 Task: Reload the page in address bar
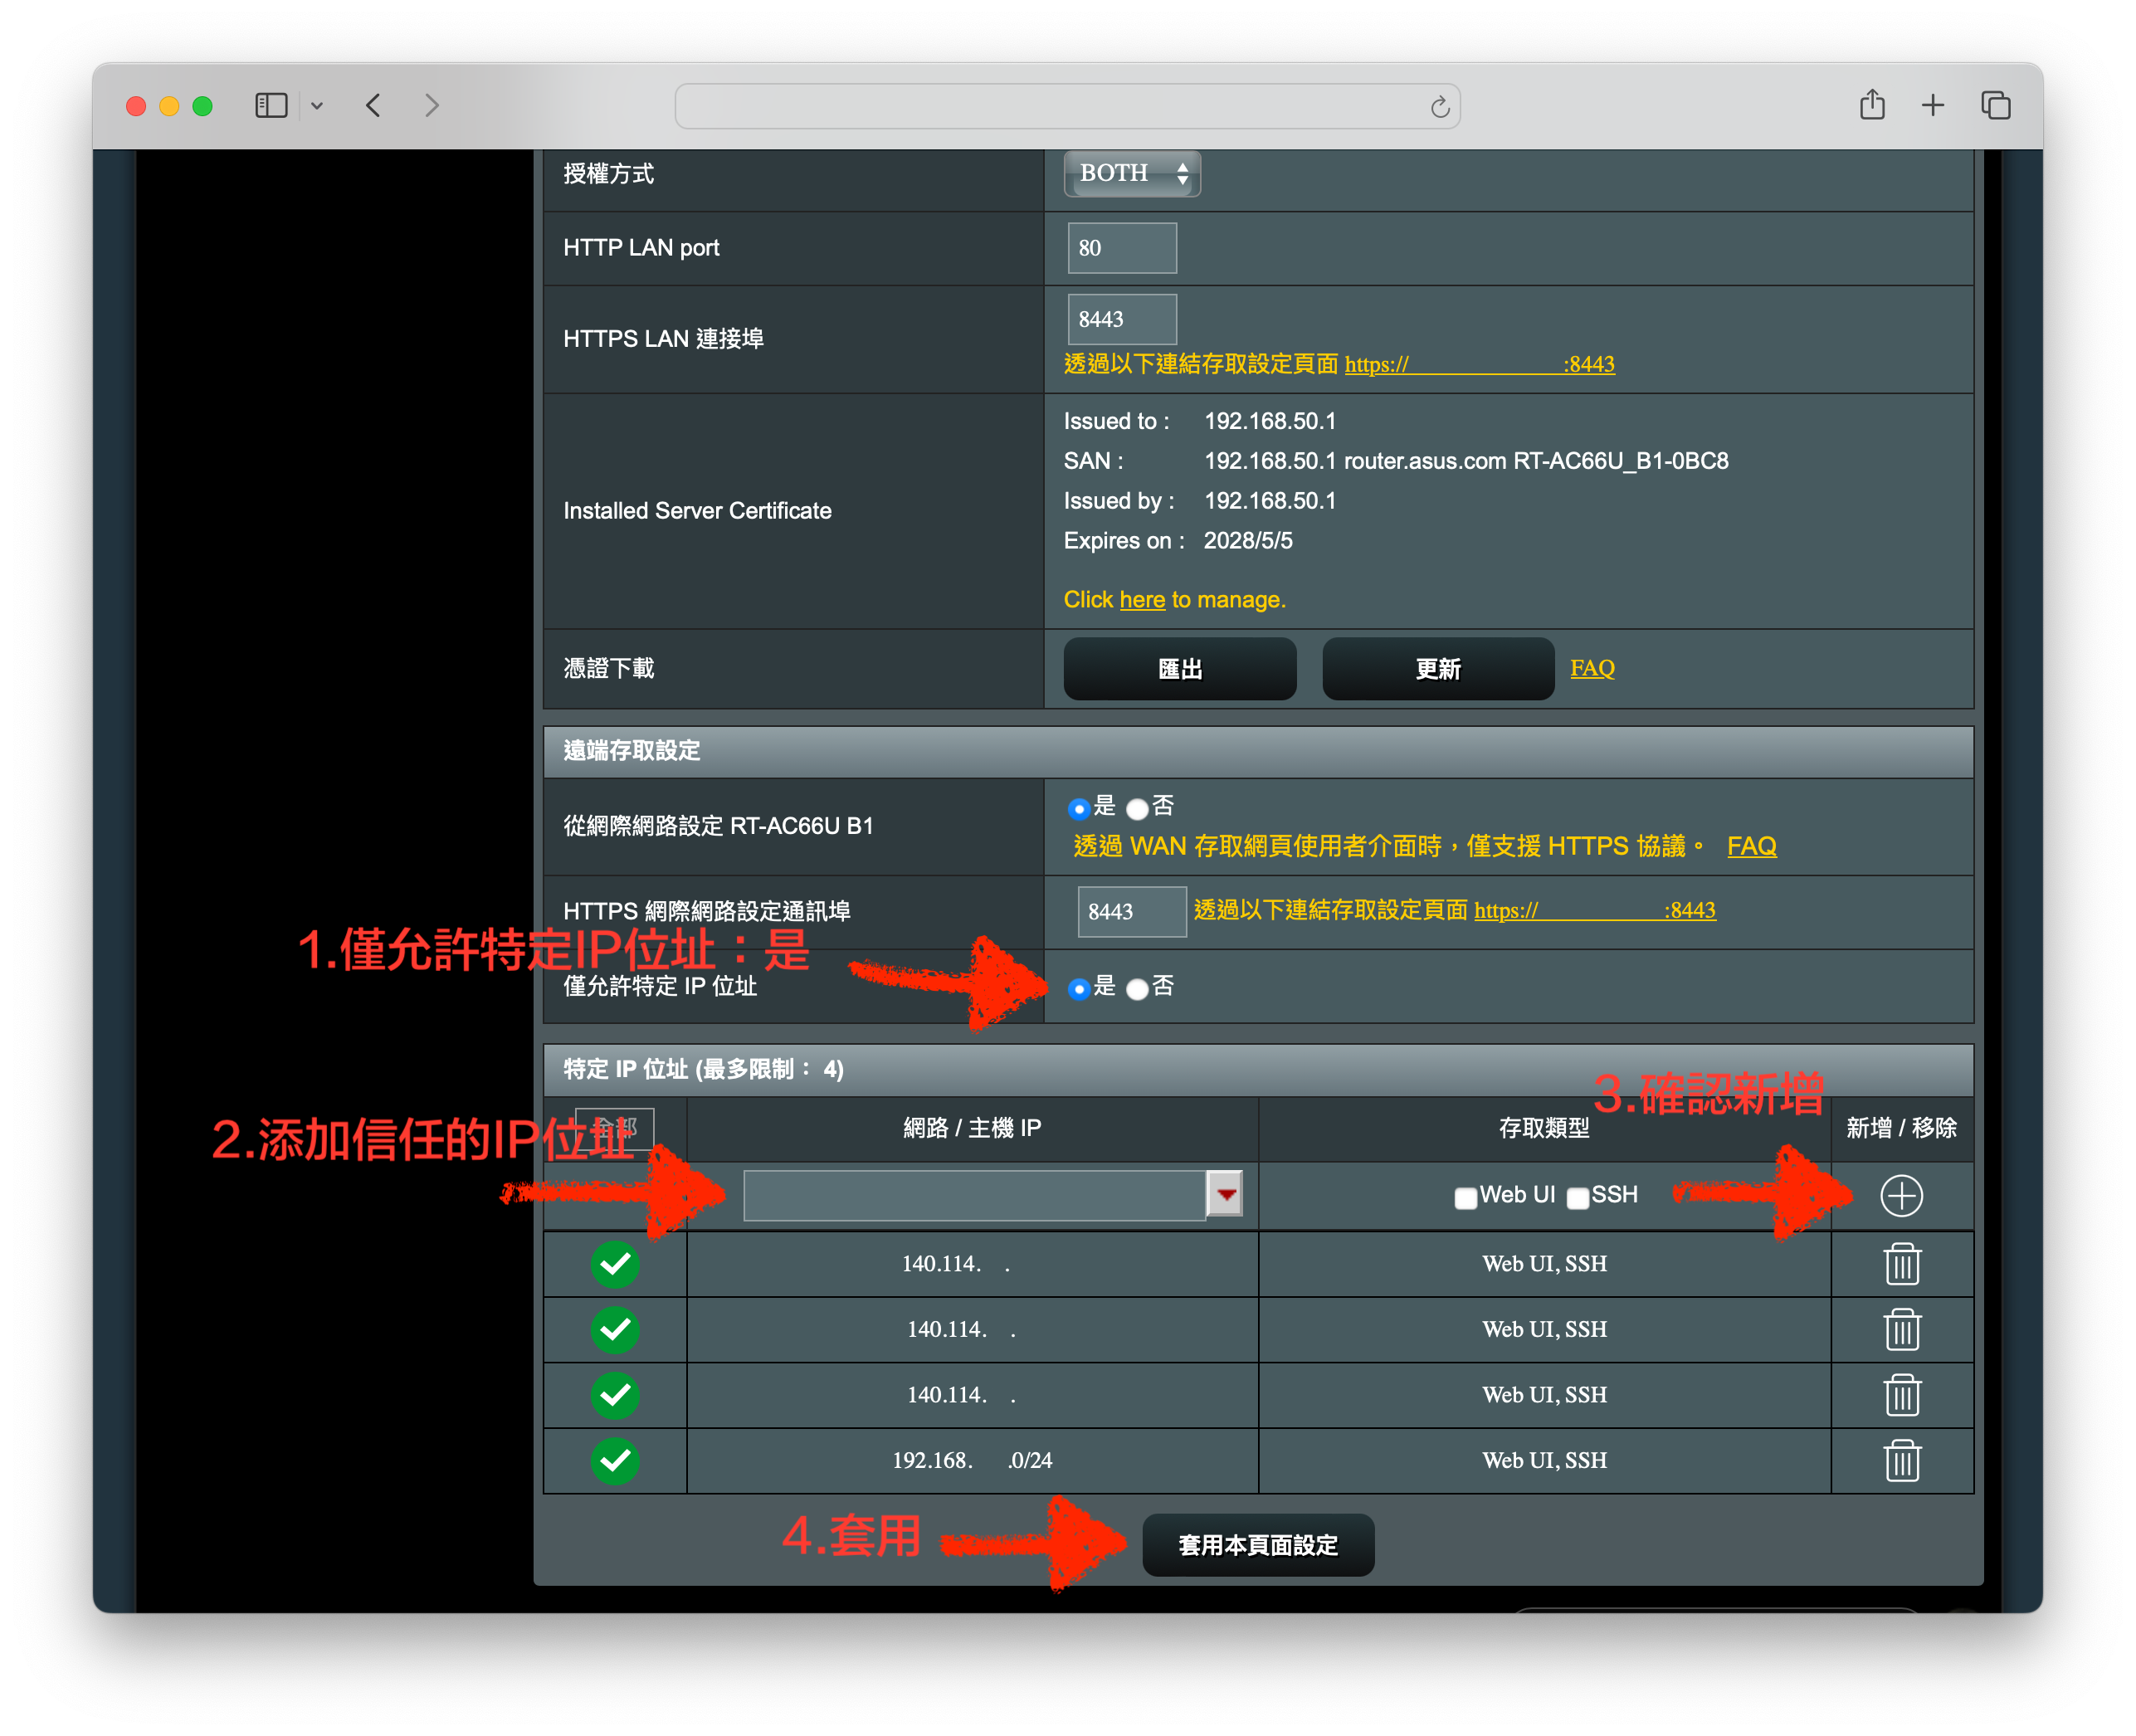pos(1439,107)
